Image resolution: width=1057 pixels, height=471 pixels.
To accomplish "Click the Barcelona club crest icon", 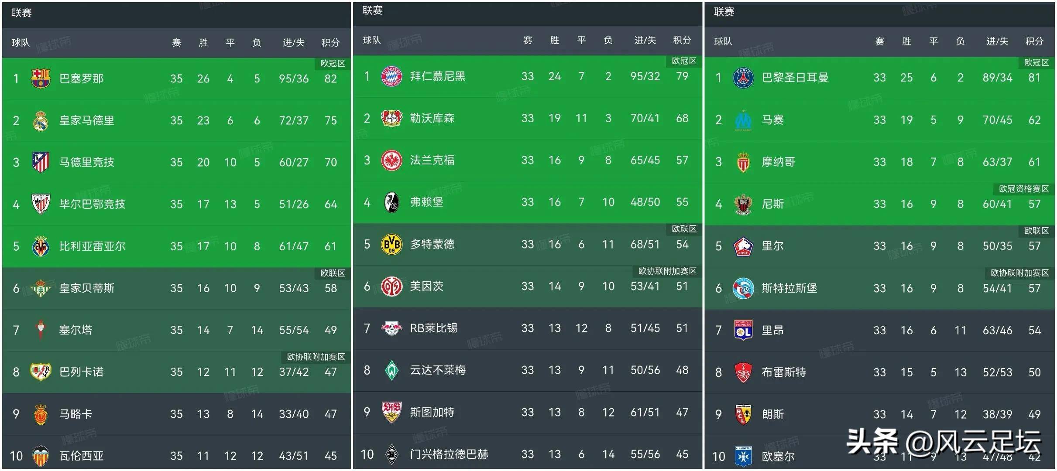I will pos(41,79).
